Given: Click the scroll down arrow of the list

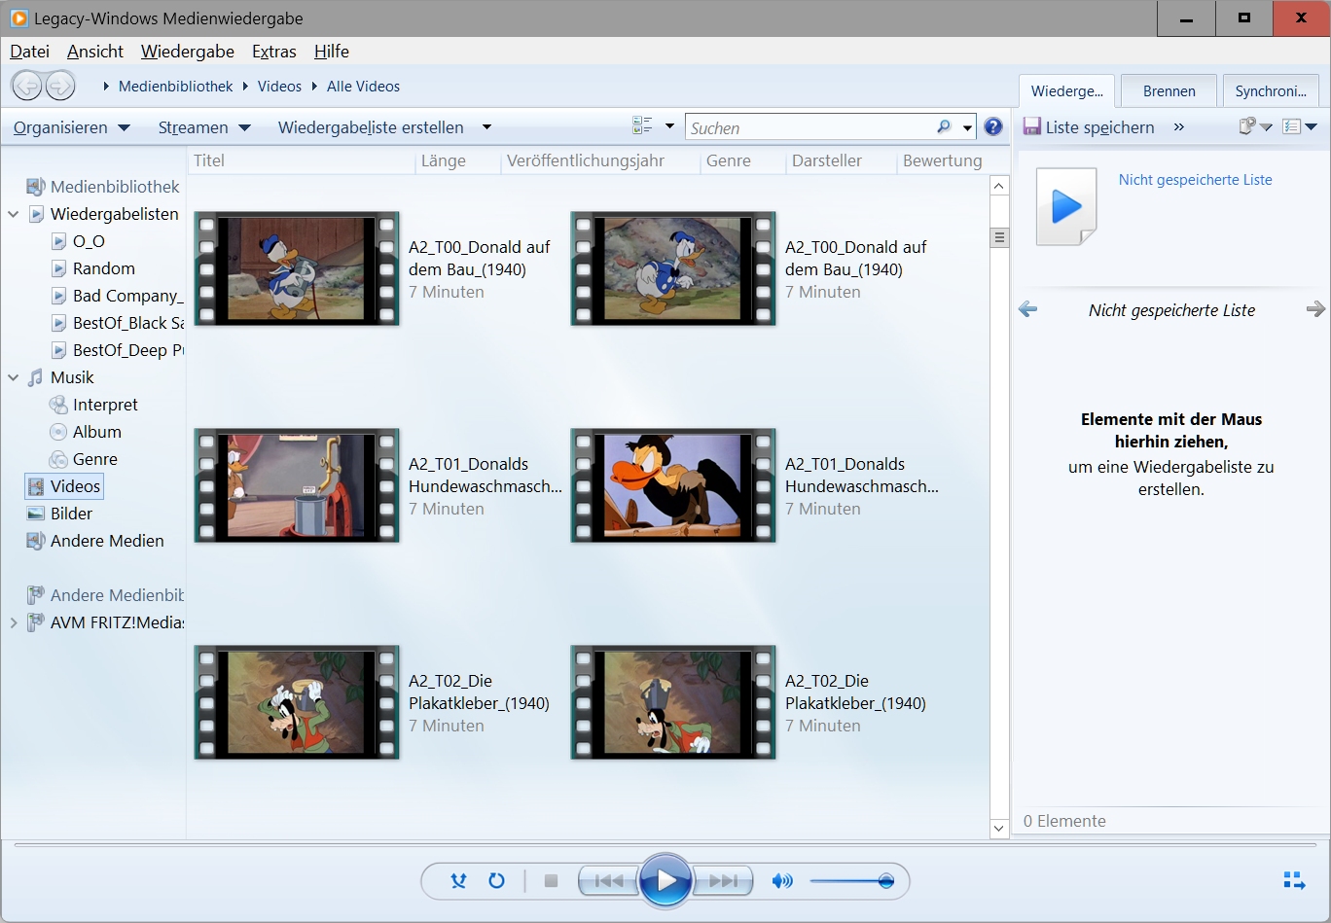Looking at the screenshot, I should [999, 829].
